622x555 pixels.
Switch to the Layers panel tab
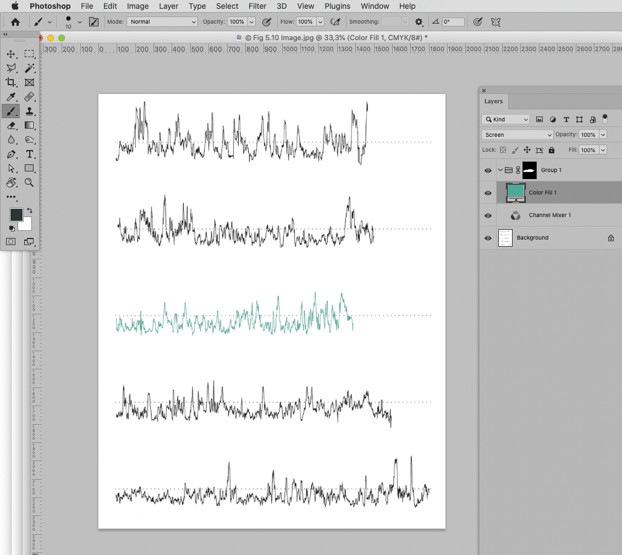[x=493, y=101]
